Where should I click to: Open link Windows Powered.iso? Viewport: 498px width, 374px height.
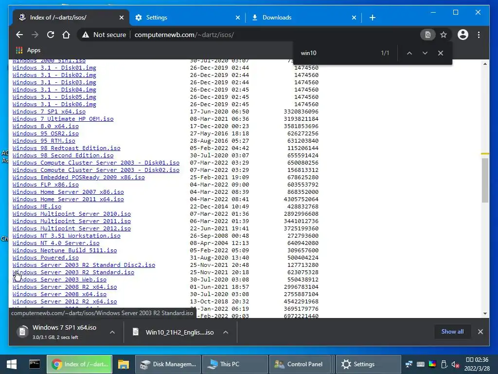[x=45, y=258]
